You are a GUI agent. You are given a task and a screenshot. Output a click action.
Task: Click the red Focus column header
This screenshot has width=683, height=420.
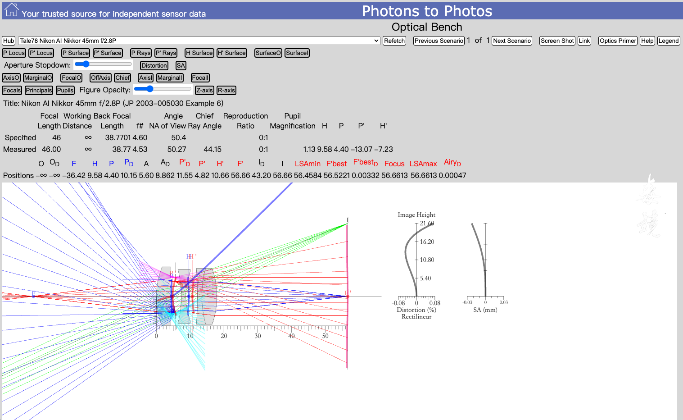coord(394,164)
